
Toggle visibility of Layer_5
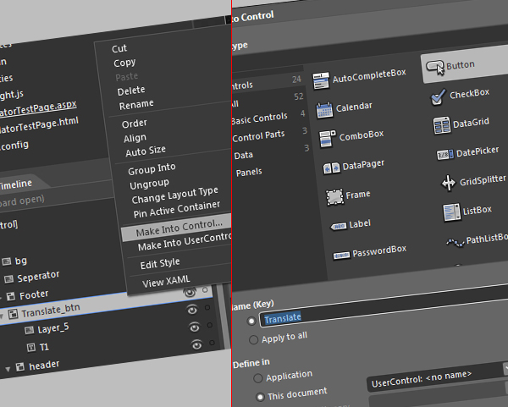pos(195,327)
